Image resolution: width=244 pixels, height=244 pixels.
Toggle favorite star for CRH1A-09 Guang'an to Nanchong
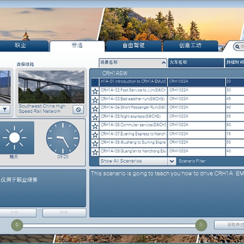click(x=95, y=152)
